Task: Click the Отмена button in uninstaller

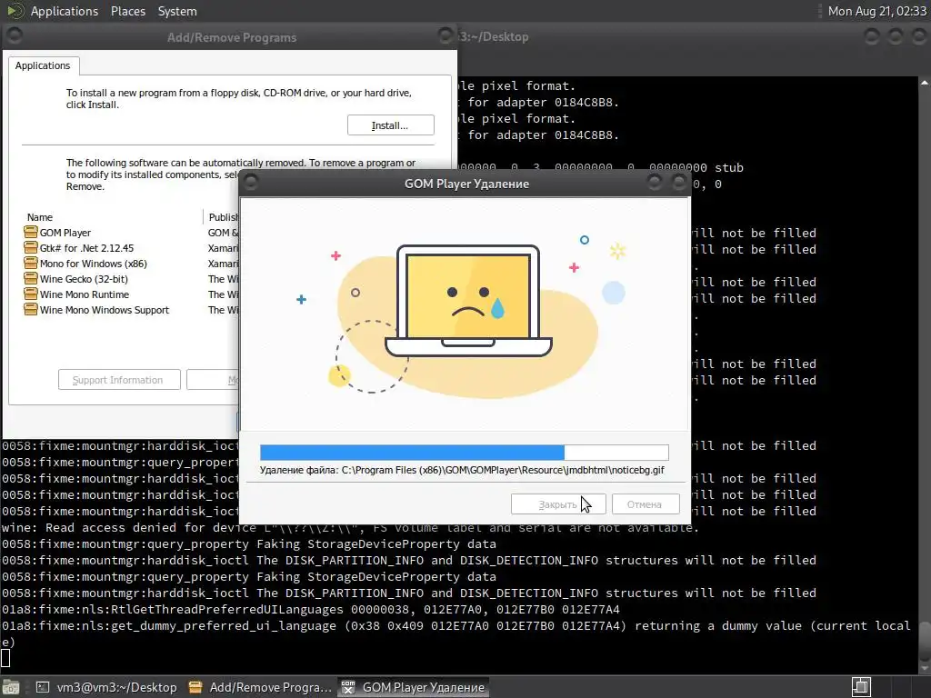Action: click(645, 504)
